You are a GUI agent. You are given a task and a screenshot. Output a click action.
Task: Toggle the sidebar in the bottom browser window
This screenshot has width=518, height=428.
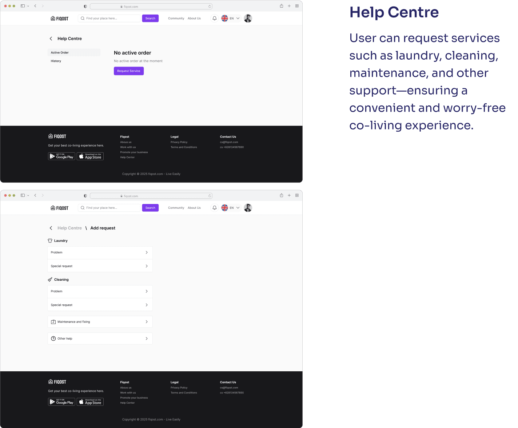pos(23,195)
